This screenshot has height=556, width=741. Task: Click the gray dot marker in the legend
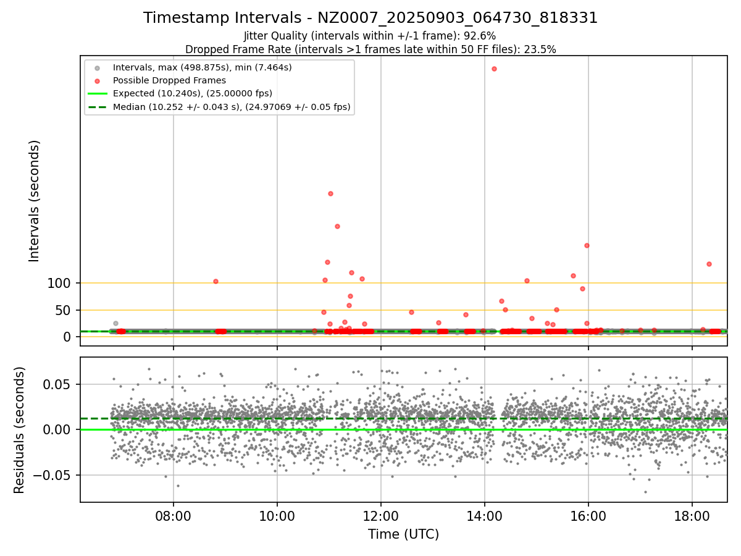[x=97, y=67]
